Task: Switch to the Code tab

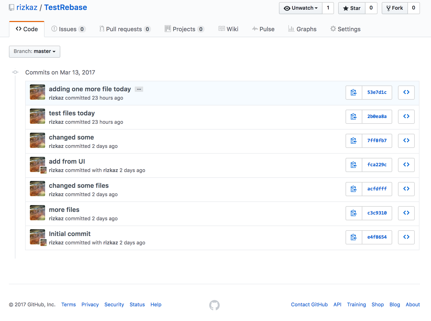Action: pos(27,29)
